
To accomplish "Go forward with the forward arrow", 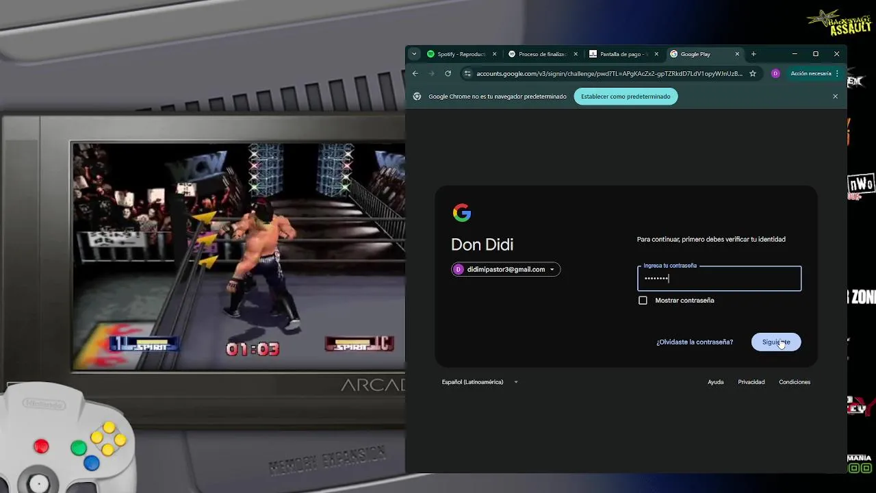I will (431, 73).
